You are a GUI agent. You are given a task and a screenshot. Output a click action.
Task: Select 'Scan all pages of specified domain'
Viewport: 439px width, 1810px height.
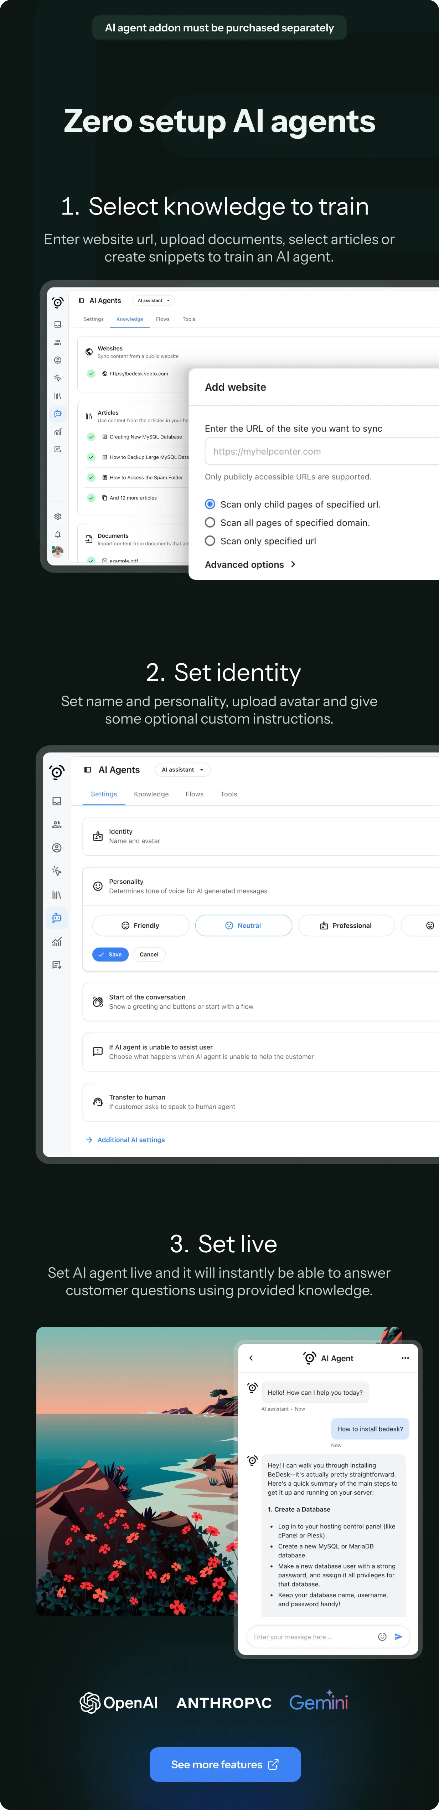[x=210, y=522]
